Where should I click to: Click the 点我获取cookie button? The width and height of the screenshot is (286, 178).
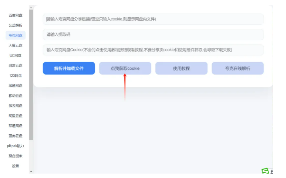(125, 68)
